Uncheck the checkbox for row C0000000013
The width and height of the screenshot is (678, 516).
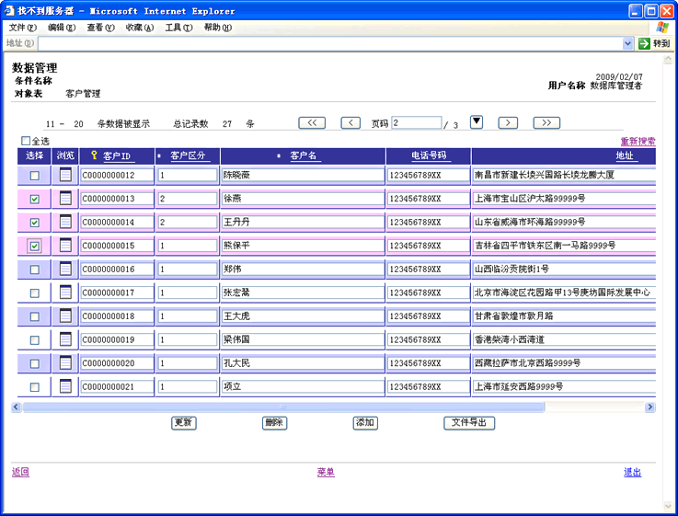tap(35, 199)
